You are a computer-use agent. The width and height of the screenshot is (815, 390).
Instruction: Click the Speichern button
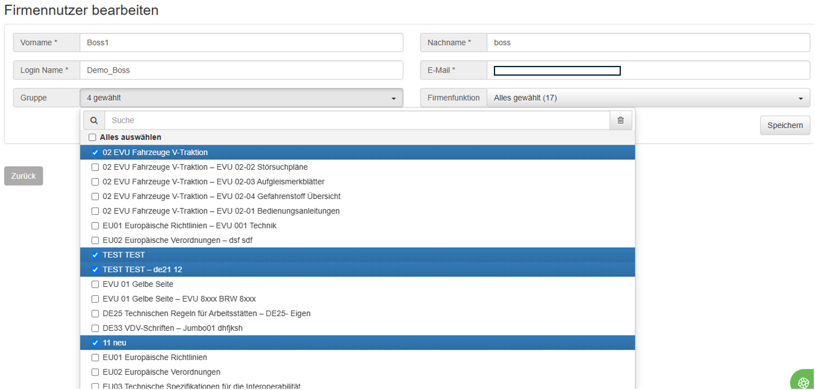click(785, 125)
